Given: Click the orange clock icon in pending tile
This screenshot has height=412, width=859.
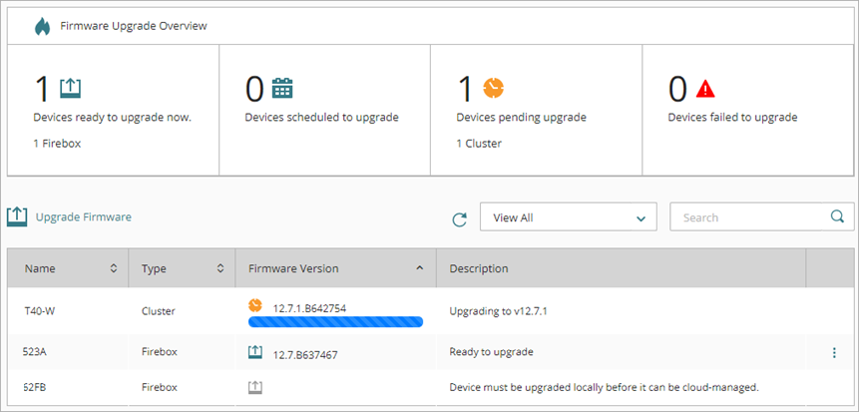Looking at the screenshot, I should pyautogui.click(x=493, y=88).
